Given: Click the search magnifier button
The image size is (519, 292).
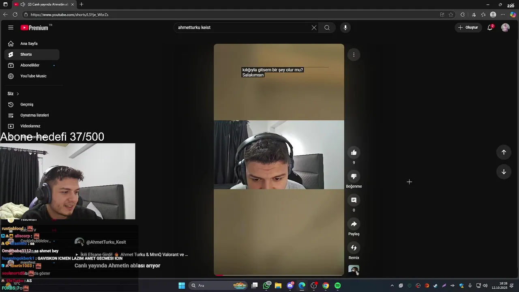Looking at the screenshot, I should click(327, 28).
